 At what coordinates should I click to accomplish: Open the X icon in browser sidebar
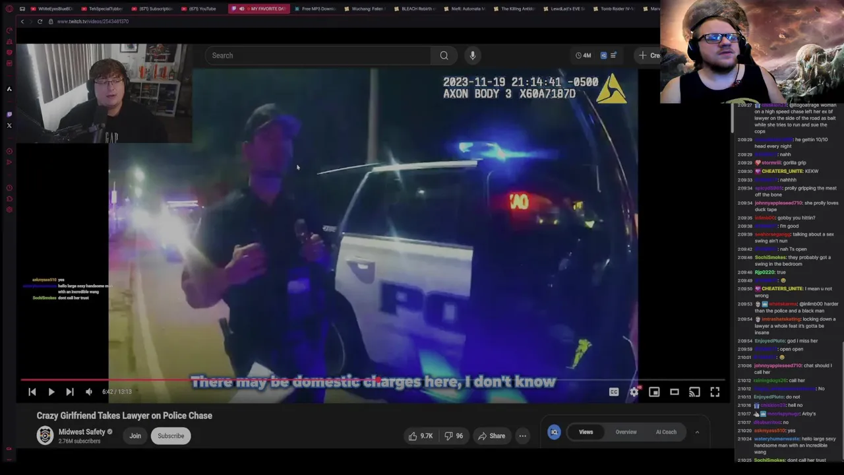click(9, 125)
